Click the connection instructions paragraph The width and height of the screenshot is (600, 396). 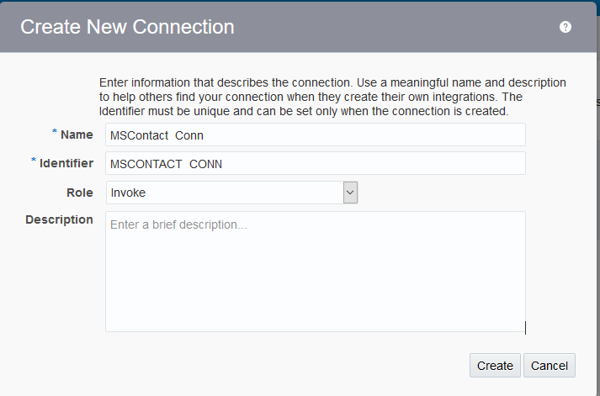point(332,97)
